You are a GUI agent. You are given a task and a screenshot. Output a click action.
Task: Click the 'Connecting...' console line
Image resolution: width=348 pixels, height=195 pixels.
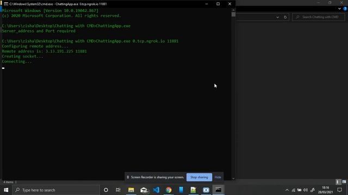17,61
